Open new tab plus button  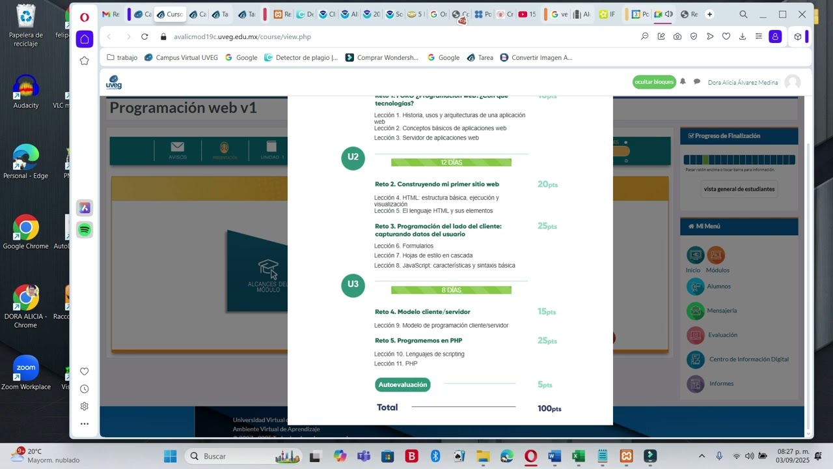[709, 14]
